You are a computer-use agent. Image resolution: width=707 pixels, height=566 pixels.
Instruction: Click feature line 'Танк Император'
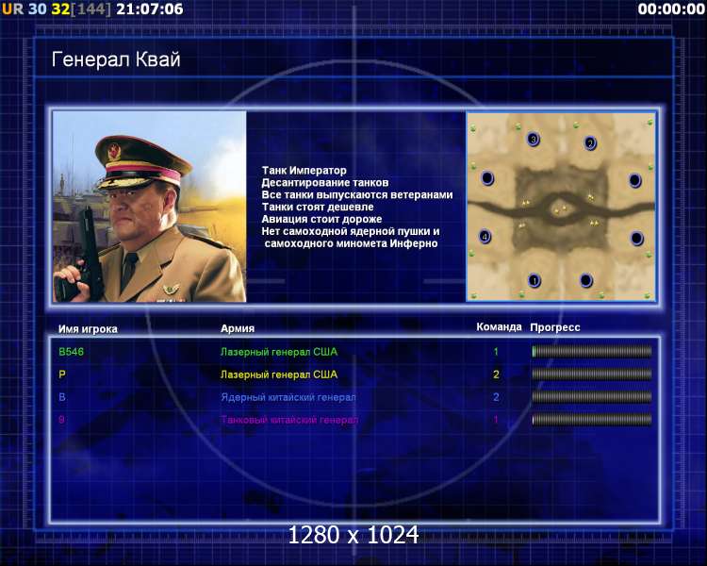coord(304,171)
